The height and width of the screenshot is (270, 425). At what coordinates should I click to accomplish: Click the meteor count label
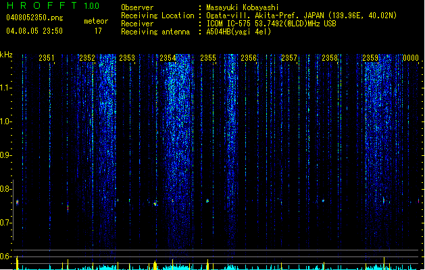click(96, 21)
